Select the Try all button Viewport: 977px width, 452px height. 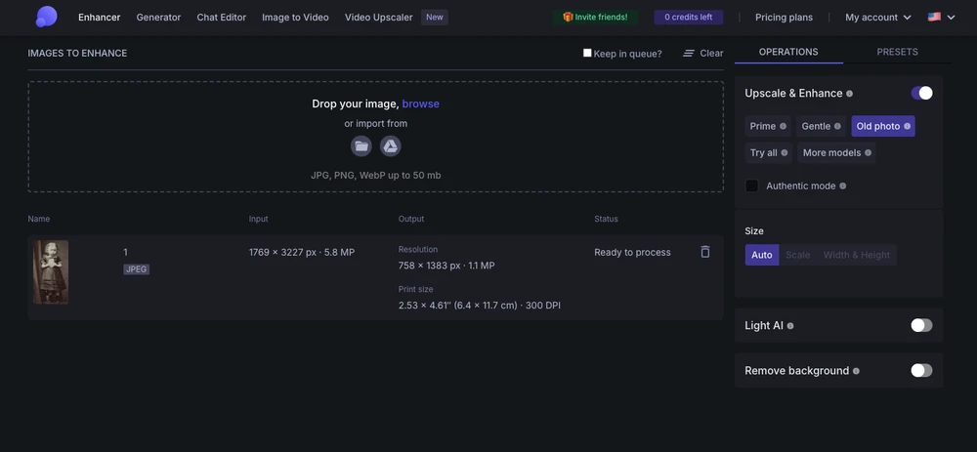(x=768, y=152)
